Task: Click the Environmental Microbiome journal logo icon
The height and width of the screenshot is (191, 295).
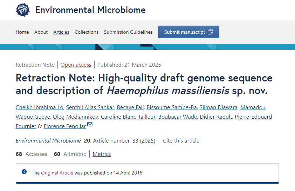Action: coord(22,10)
